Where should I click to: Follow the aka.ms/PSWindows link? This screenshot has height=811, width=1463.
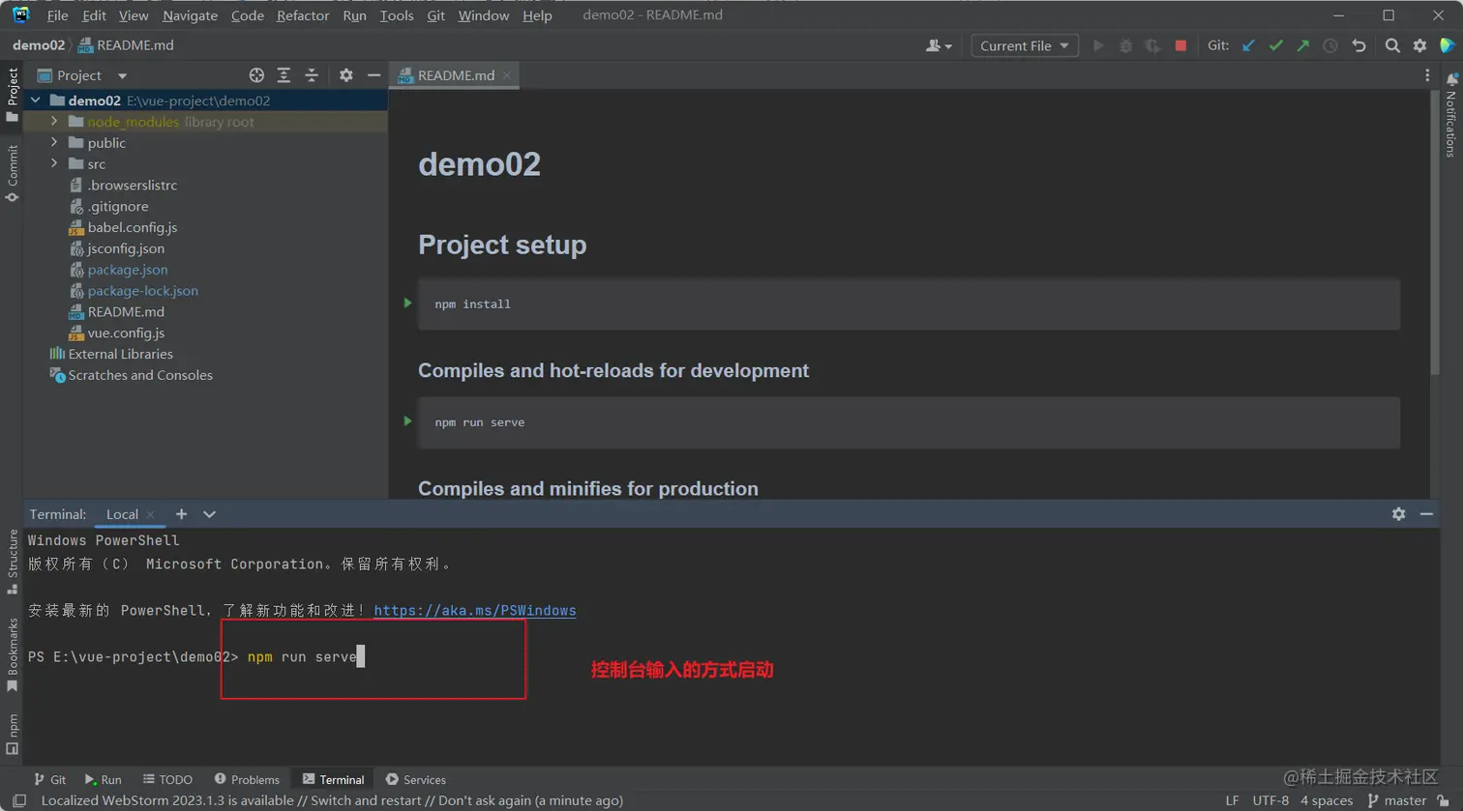(x=475, y=611)
